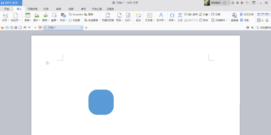This screenshot has width=271, height=135.
Task: Insert an 附件 attachment
Action: click(204, 20)
